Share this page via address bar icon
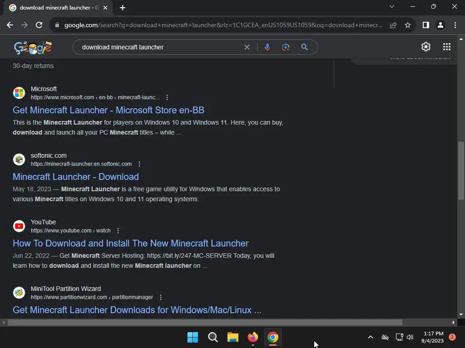465x348 pixels. (x=393, y=25)
